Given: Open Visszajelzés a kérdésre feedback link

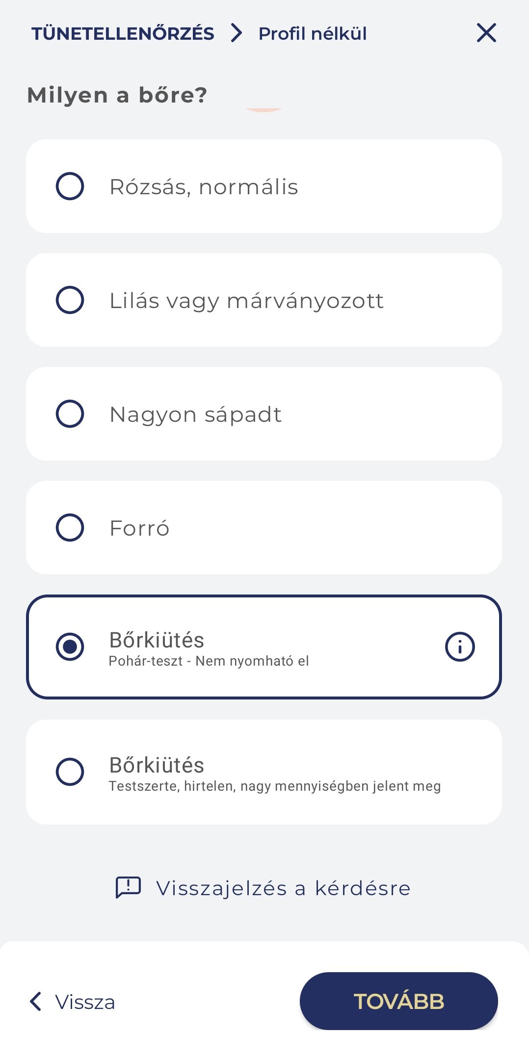Looking at the screenshot, I should tap(283, 888).
